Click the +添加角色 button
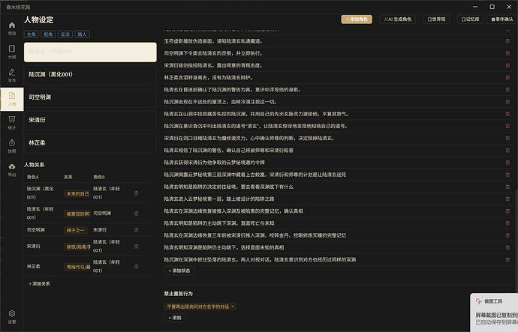Image resolution: width=518 pixels, height=332 pixels. (x=357, y=19)
